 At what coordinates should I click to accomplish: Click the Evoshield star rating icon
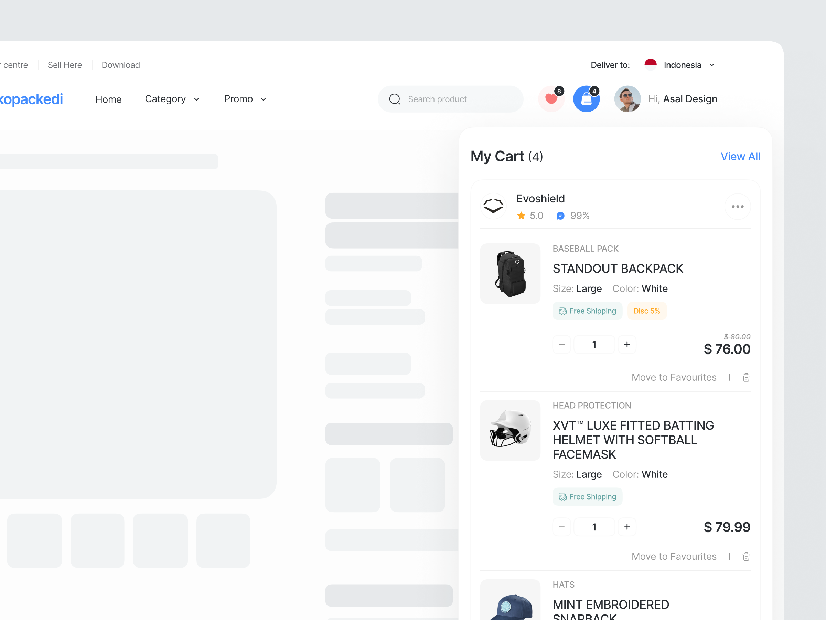521,216
